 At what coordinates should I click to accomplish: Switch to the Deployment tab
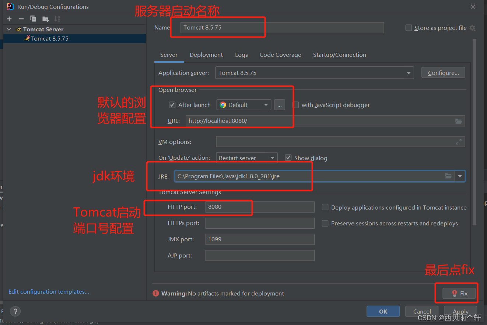[x=206, y=55]
